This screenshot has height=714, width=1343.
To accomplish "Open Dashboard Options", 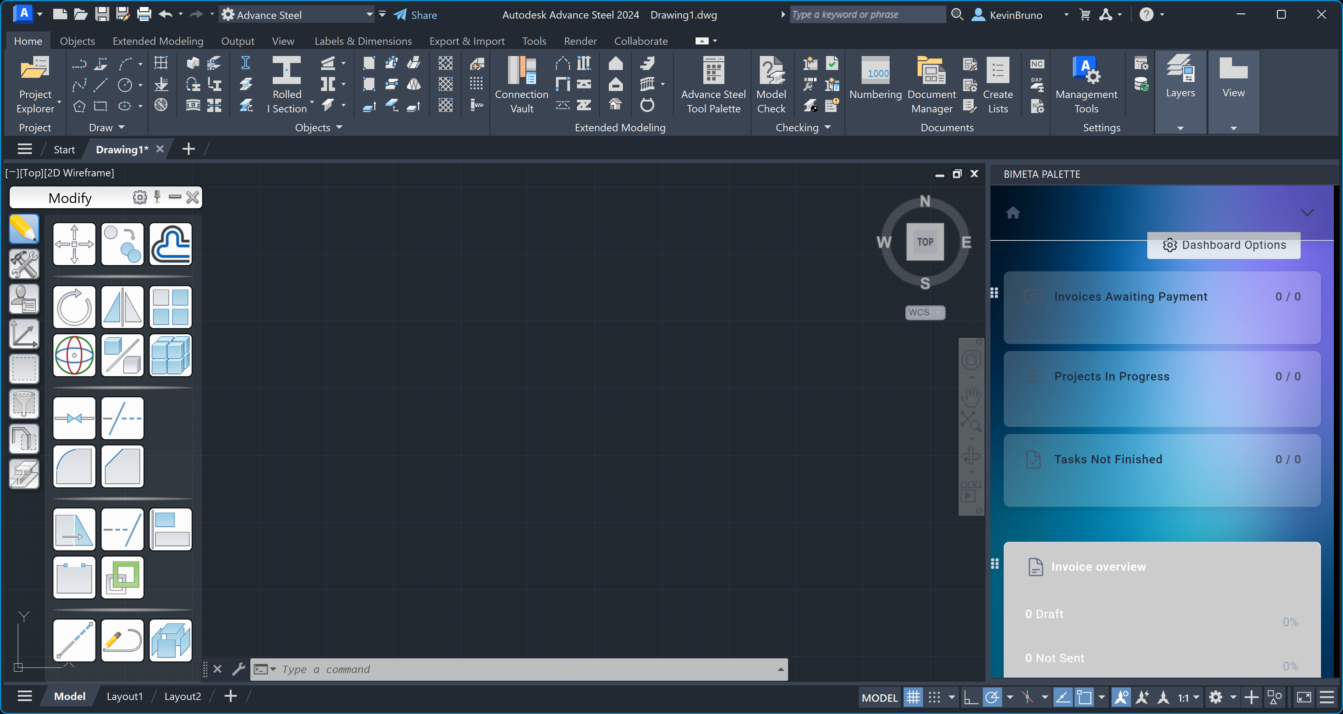I will (1224, 245).
